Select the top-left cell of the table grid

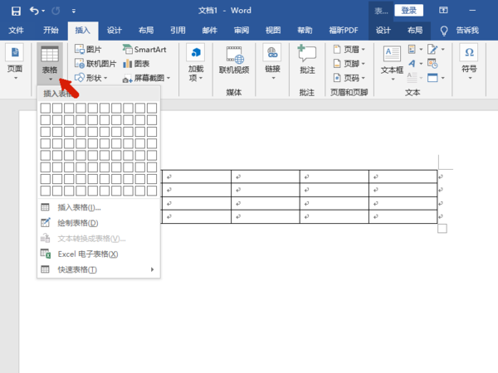pos(46,108)
